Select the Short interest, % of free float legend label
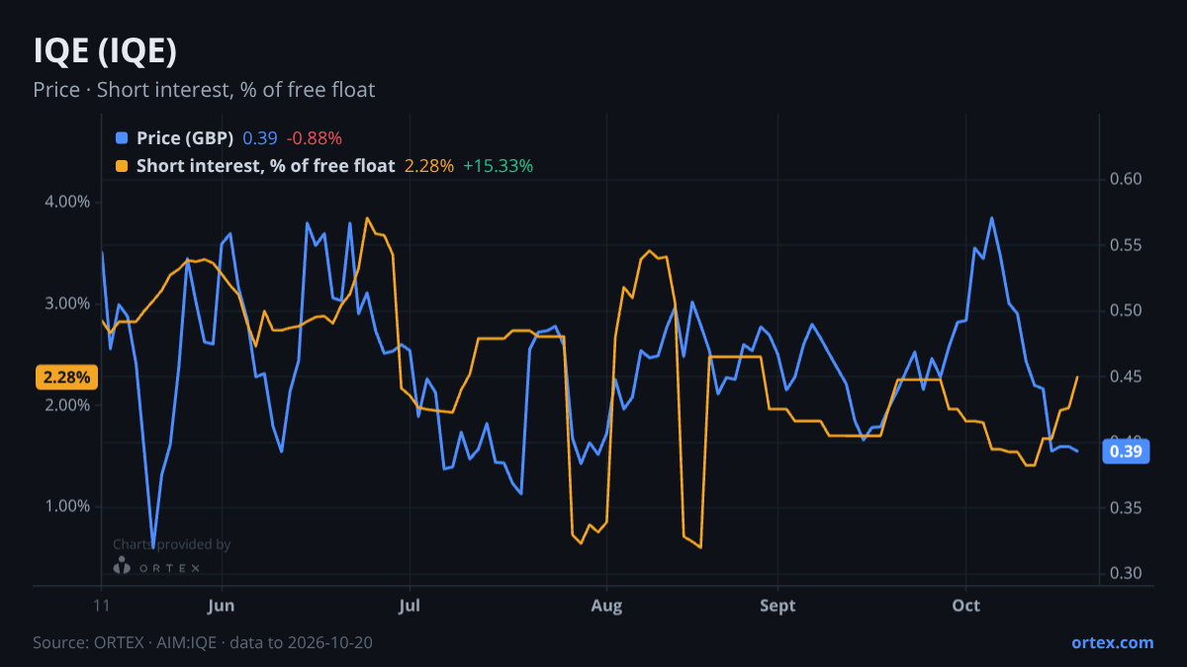 click(265, 166)
